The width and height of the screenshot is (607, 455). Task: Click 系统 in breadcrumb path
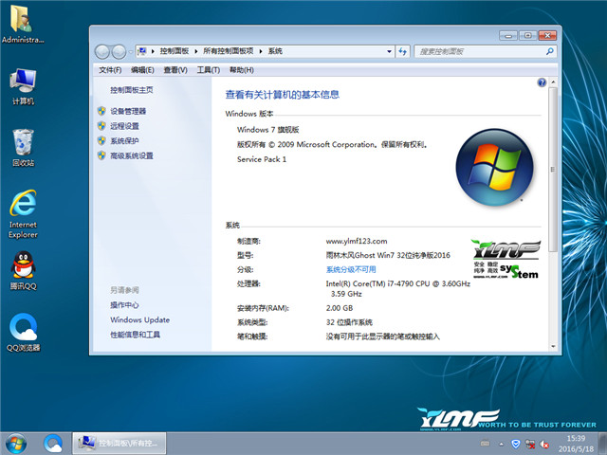[275, 51]
